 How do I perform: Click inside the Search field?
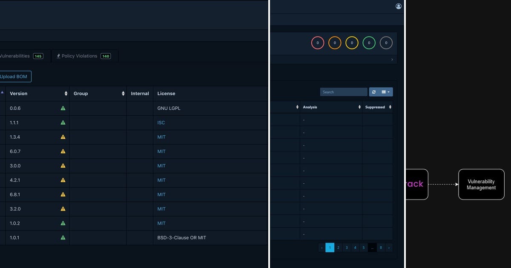click(x=343, y=92)
